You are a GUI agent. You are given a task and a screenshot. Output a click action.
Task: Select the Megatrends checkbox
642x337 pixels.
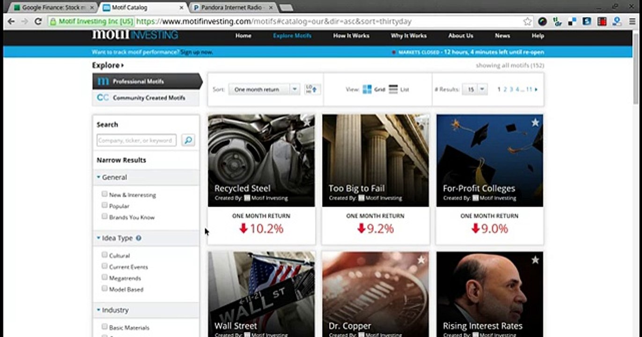click(x=104, y=277)
